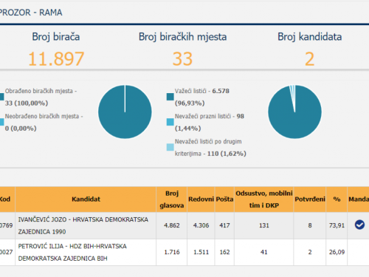This screenshot has height=277, width=369.
Task: Click the postal votes value 417
Action: click(x=224, y=225)
